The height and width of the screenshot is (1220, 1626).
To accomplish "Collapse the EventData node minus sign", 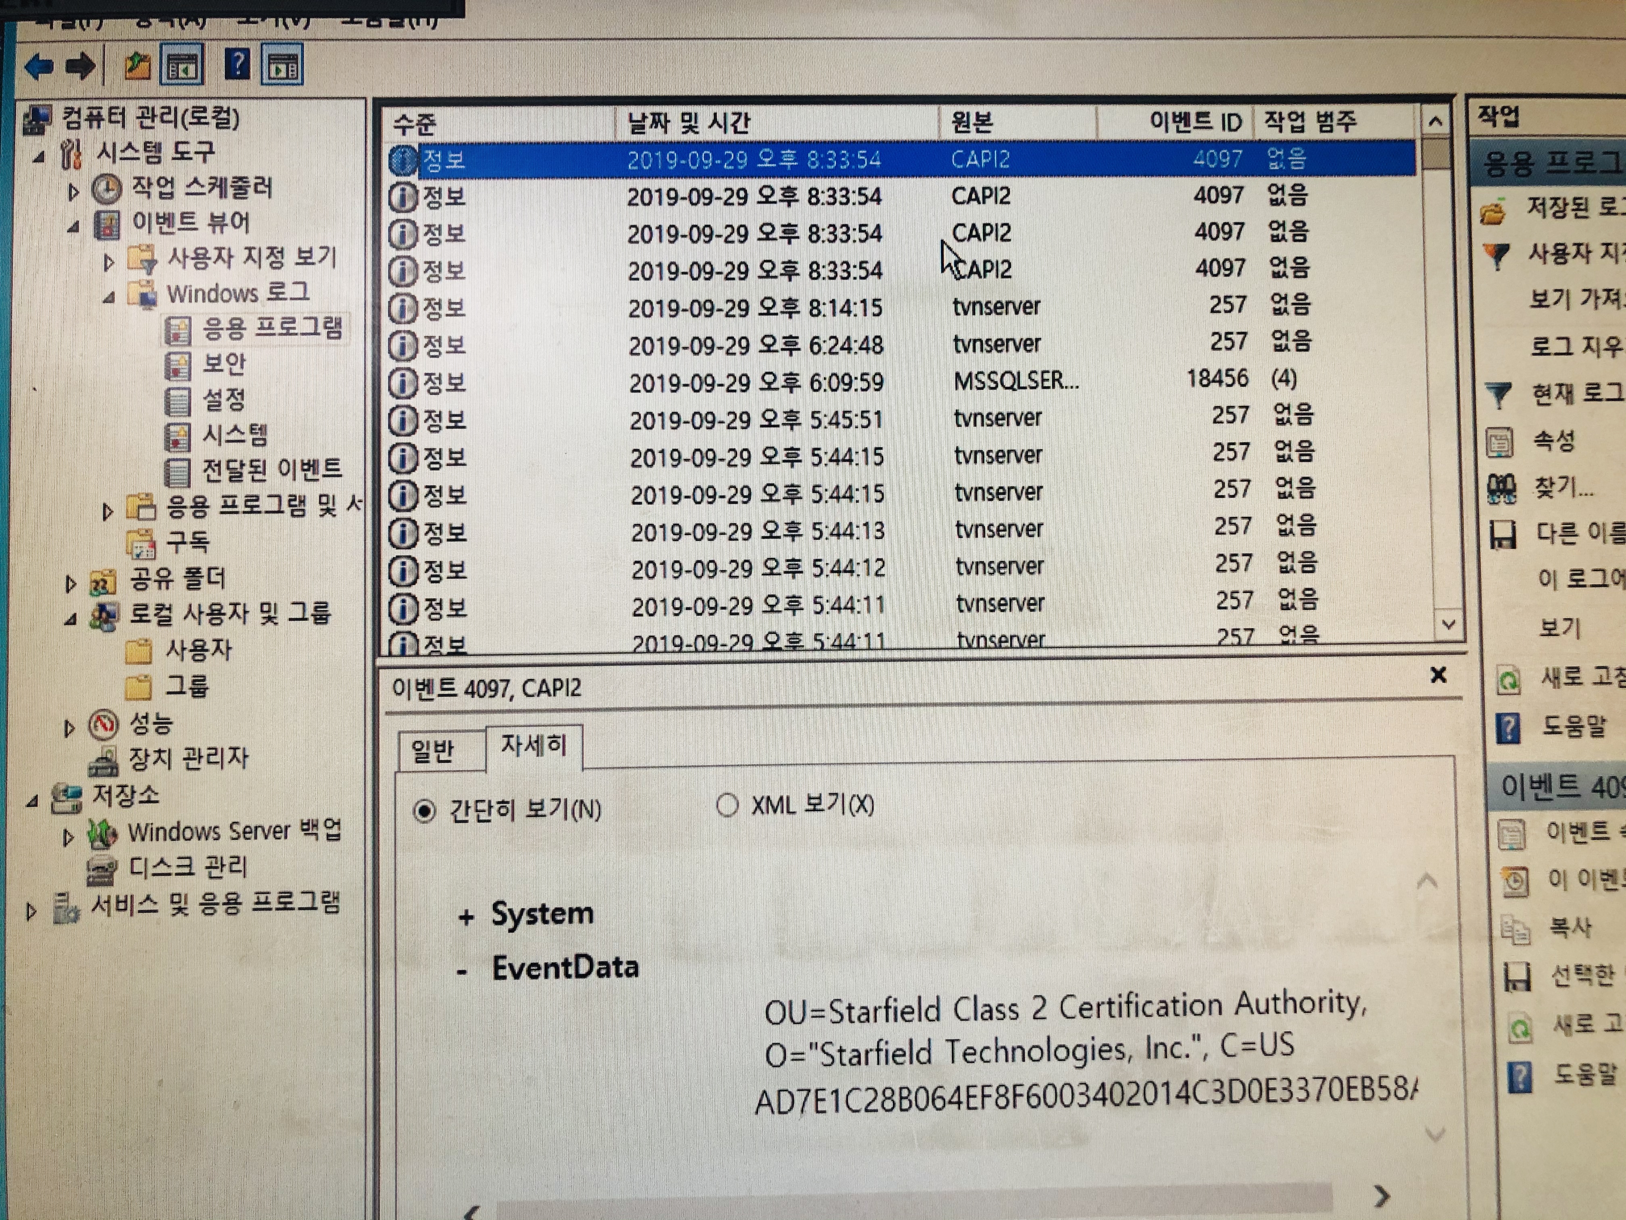I will (463, 972).
